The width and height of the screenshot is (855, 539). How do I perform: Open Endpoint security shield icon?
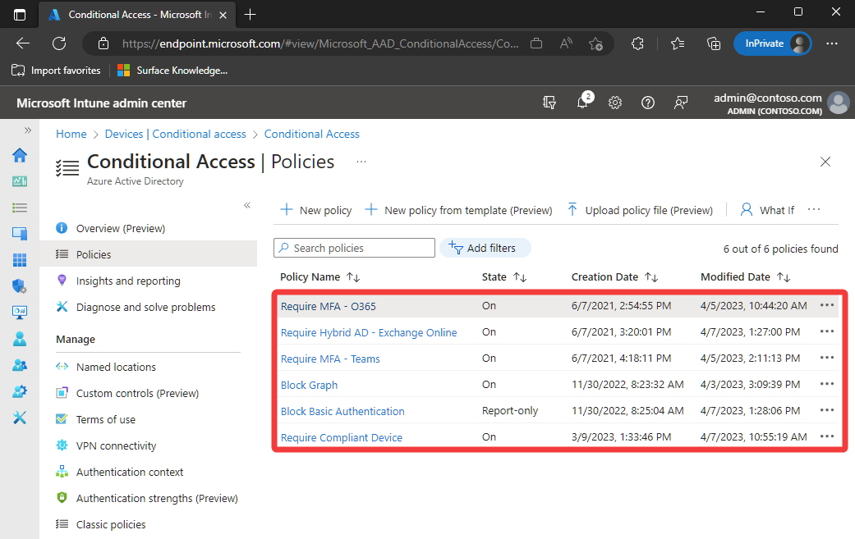click(20, 285)
